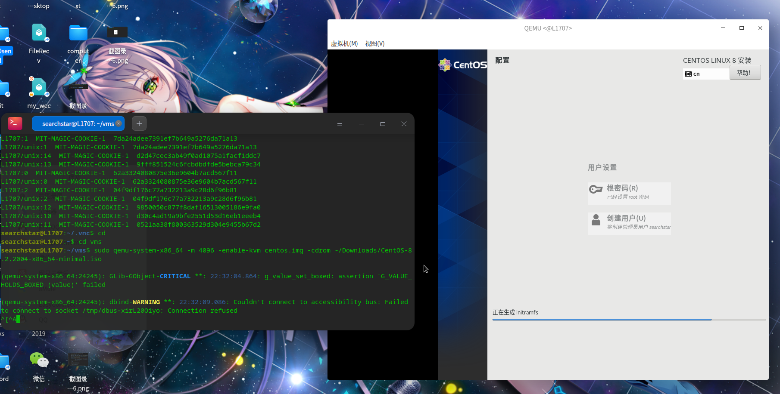This screenshot has height=394, width=780.
Task: Open the 虚拟机(M) menu in QEMU
Action: tap(344, 43)
